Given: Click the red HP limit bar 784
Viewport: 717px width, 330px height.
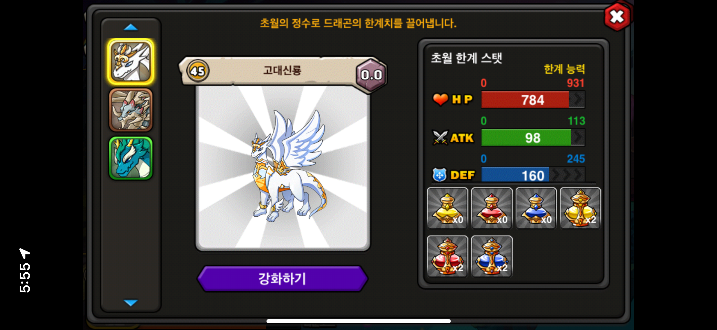Looking at the screenshot, I should (x=533, y=100).
